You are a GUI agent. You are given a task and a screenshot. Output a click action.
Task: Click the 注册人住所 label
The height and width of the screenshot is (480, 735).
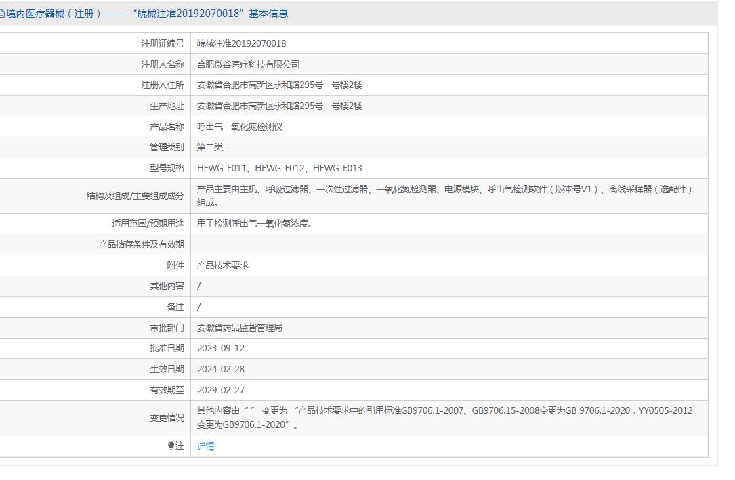pos(163,85)
